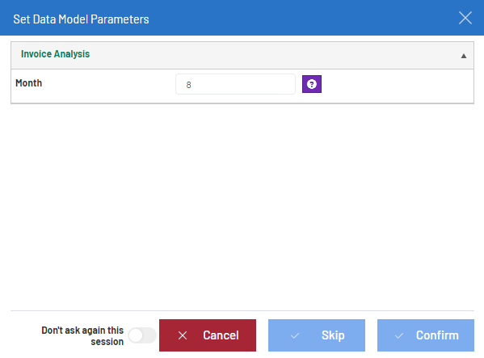The width and height of the screenshot is (484, 358).
Task: Click the Don't ask again this session label
Action: coord(82,336)
